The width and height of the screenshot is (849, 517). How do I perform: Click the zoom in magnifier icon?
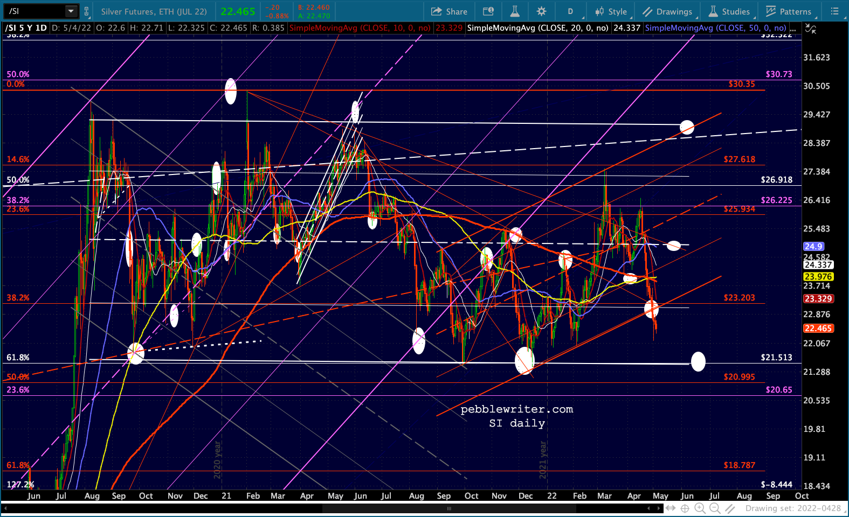click(700, 508)
